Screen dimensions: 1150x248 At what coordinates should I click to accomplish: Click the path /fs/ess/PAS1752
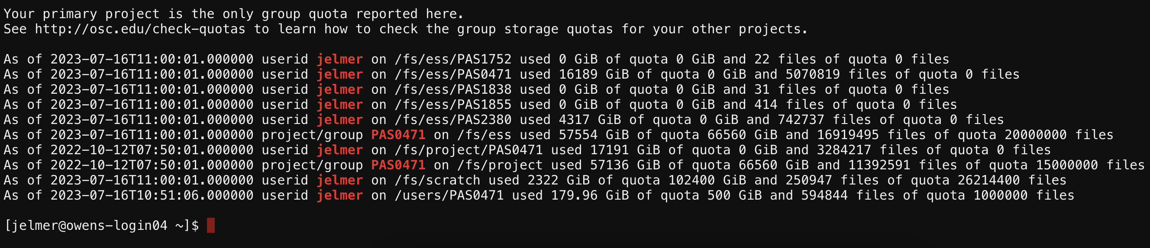[452, 59]
